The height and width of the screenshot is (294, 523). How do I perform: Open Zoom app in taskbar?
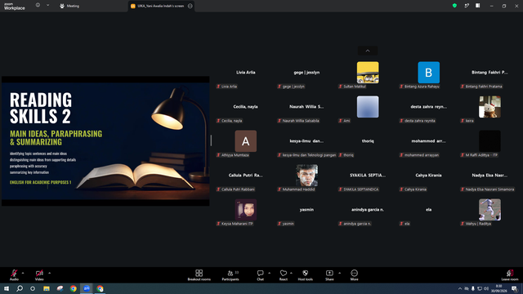(87, 288)
